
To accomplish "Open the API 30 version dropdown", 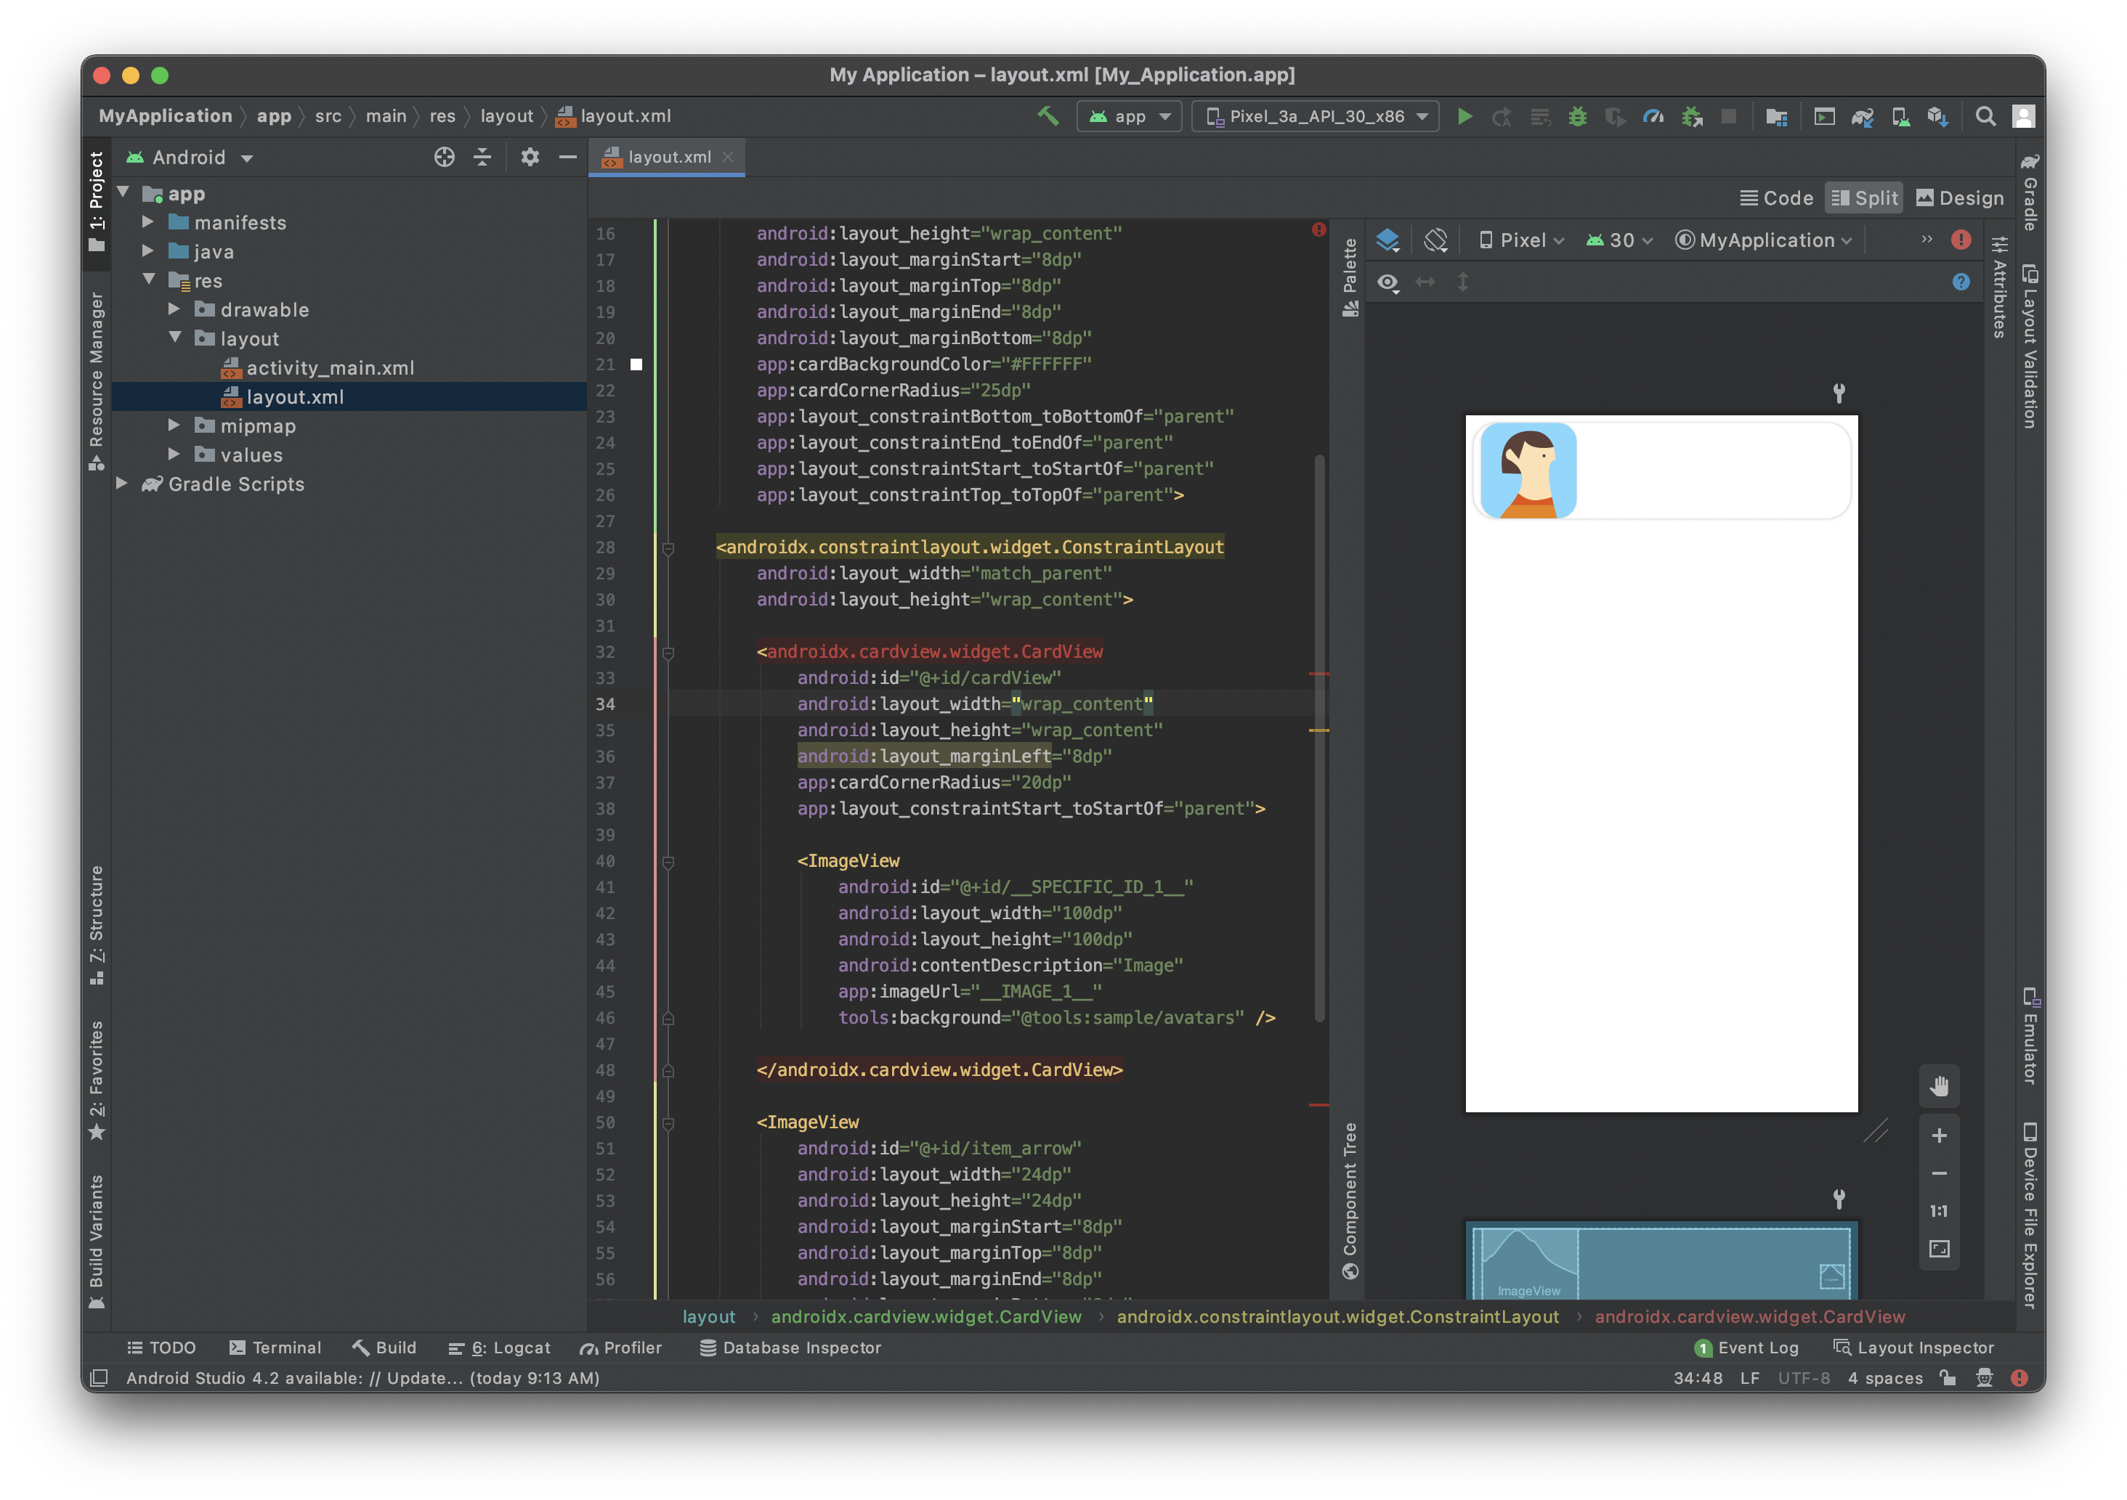I will [x=1619, y=240].
